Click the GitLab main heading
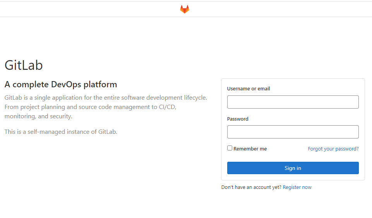 [24, 65]
